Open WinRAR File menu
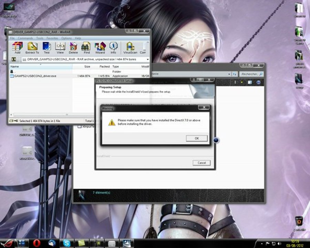The height and width of the screenshot is (248, 310). pos(12,38)
